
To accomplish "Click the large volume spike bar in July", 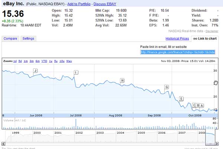I will click(76, 124).
